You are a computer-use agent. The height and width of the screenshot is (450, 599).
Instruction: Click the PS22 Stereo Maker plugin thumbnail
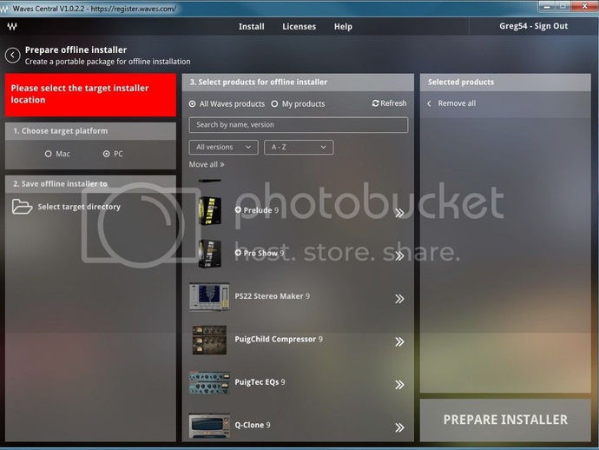point(209,297)
